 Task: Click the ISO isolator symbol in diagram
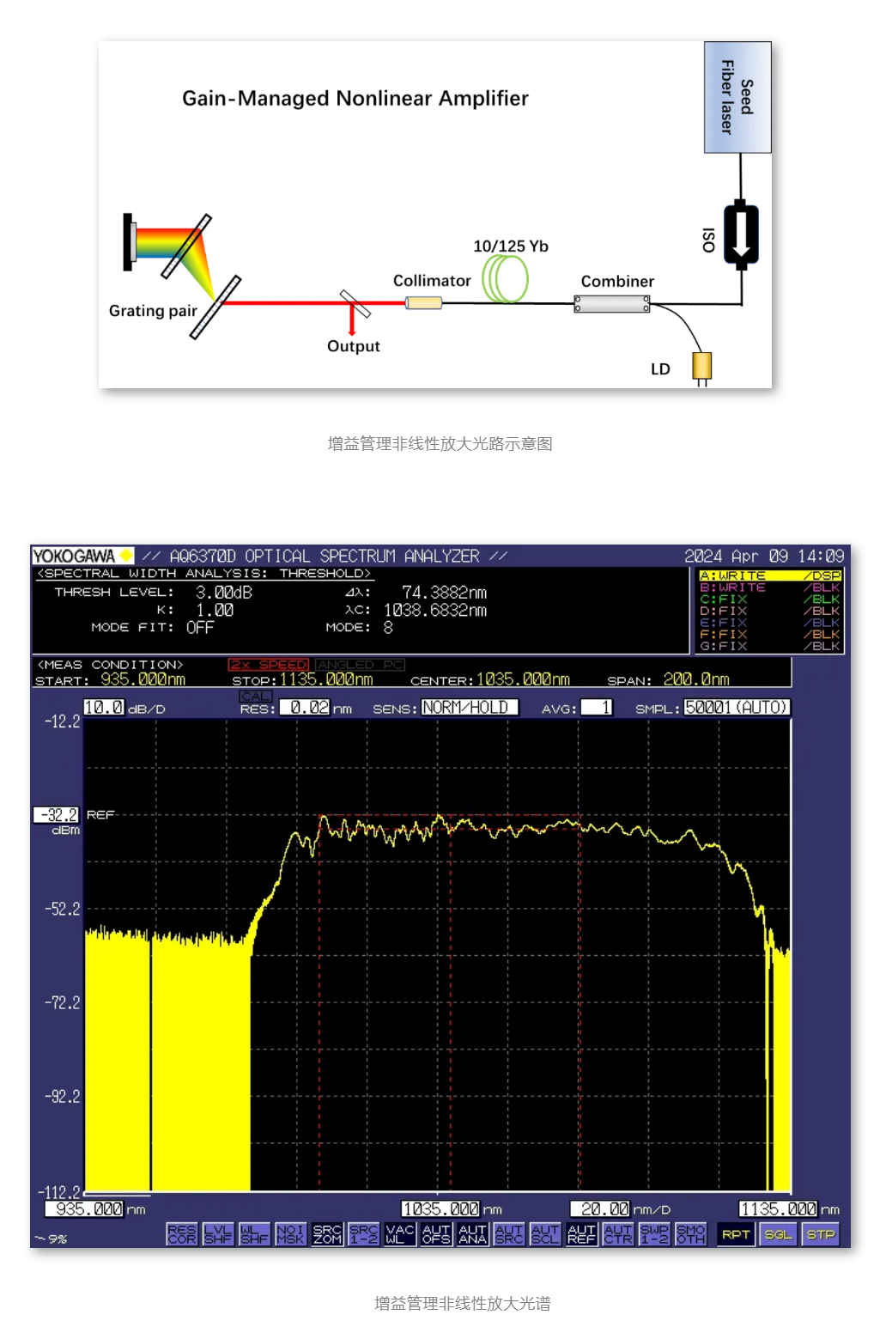741,236
